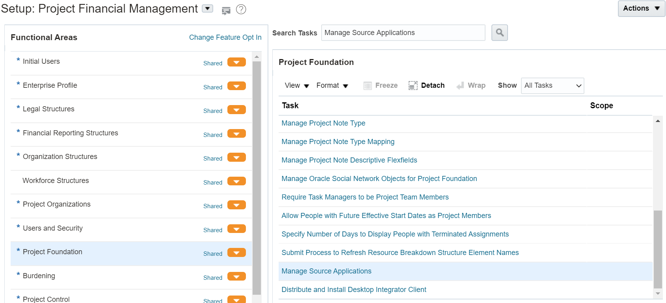Click the search tasks magnifier button
Viewport: 666px width, 303px height.
499,33
